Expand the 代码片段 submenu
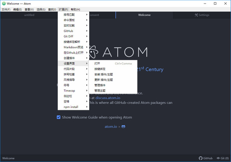The width and height of the screenshot is (231, 162). [x=74, y=69]
